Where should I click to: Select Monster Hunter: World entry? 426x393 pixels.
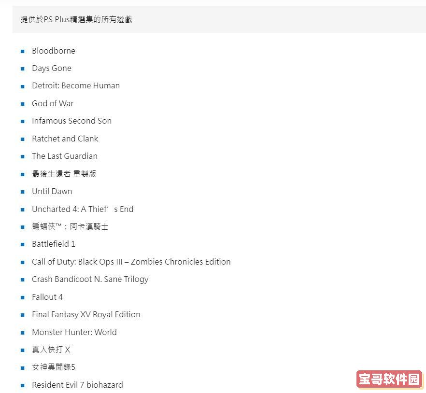pos(74,332)
